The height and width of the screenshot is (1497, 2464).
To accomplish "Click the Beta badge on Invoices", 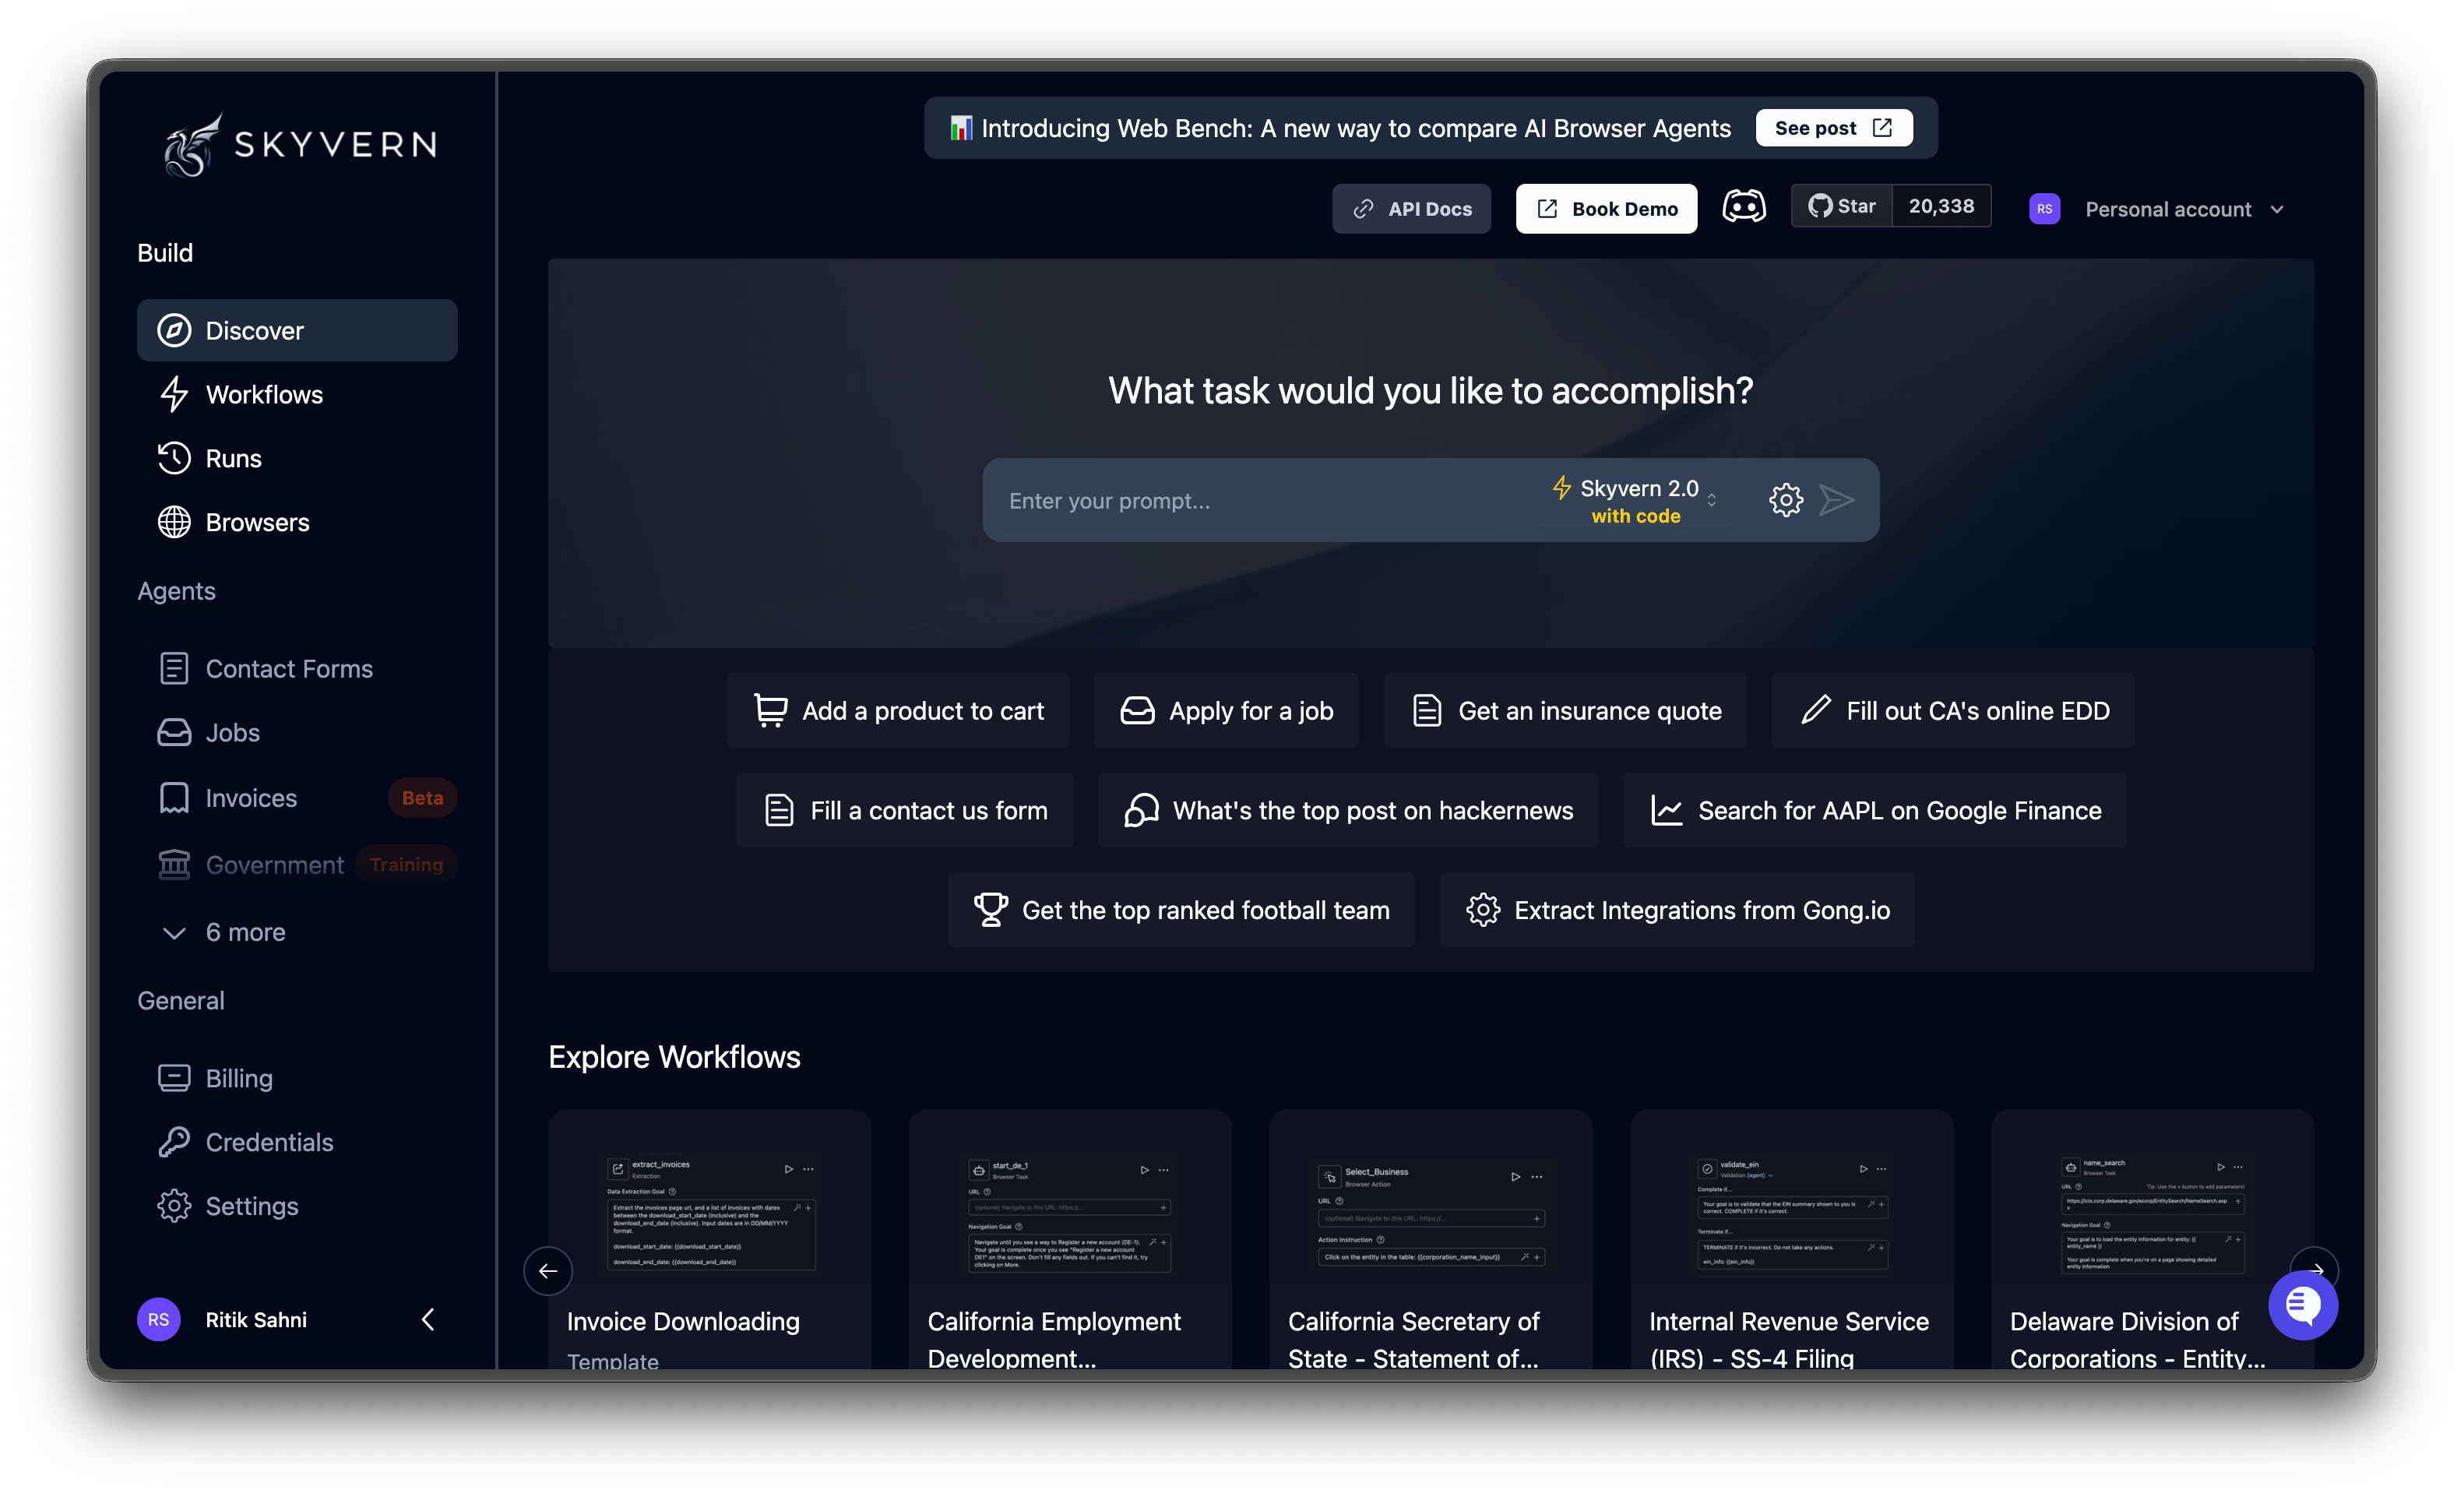I will [x=422, y=798].
